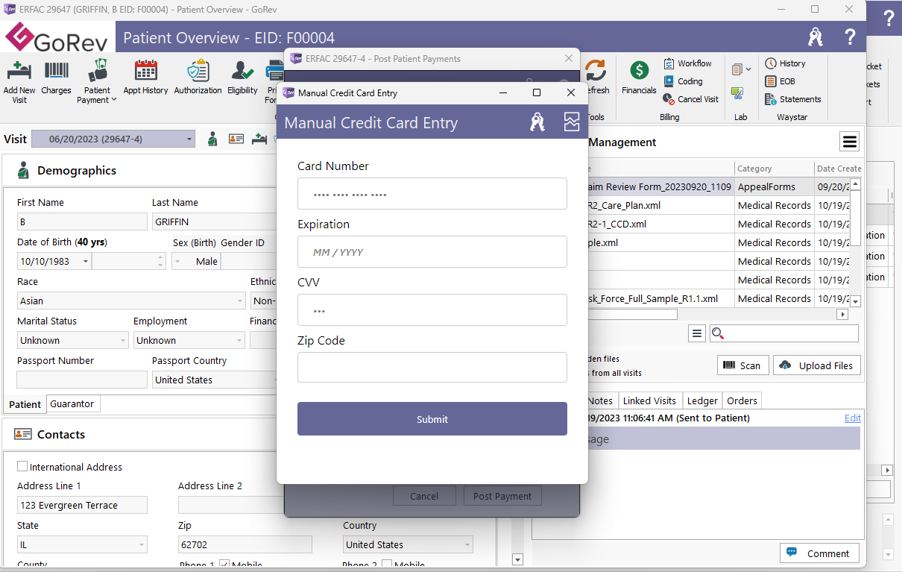The width and height of the screenshot is (902, 572).
Task: Open the Coding tool
Action: (683, 81)
